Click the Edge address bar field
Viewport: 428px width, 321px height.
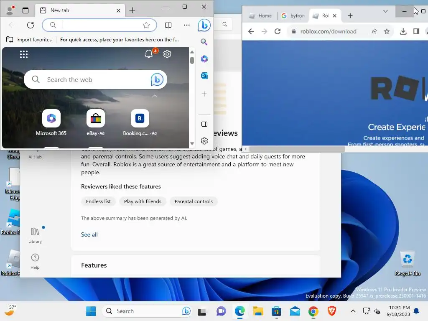pyautogui.click(x=99, y=25)
